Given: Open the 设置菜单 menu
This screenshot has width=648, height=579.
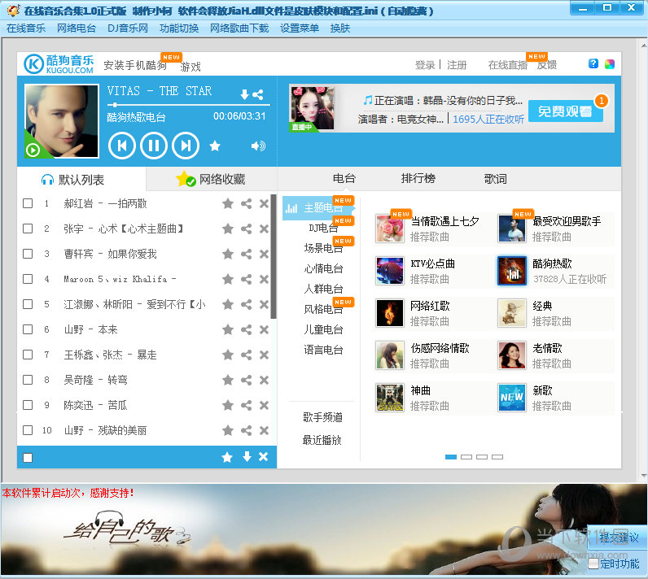Looking at the screenshot, I should (x=300, y=28).
